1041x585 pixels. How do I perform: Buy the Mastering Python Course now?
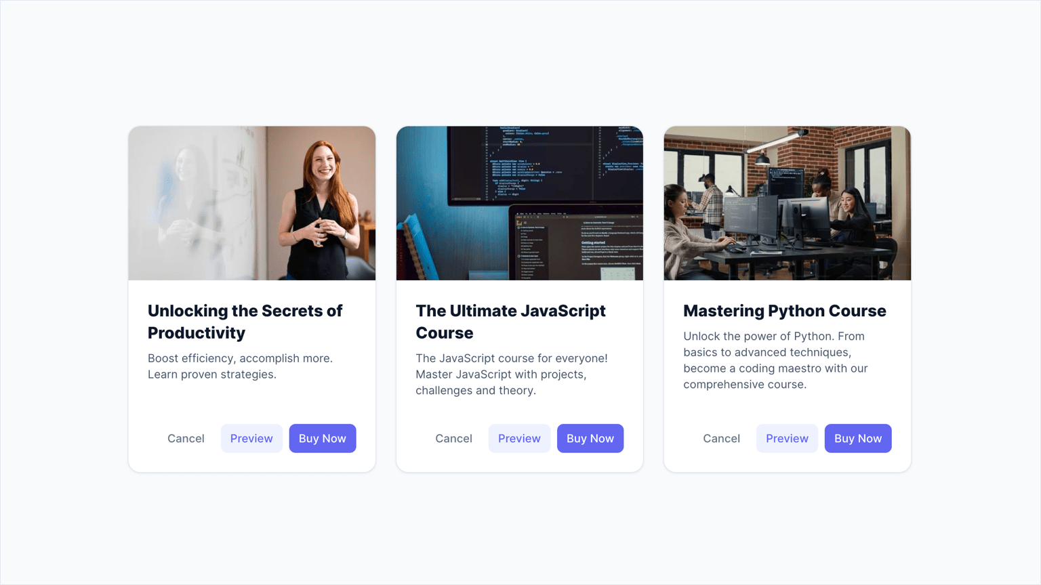point(858,438)
